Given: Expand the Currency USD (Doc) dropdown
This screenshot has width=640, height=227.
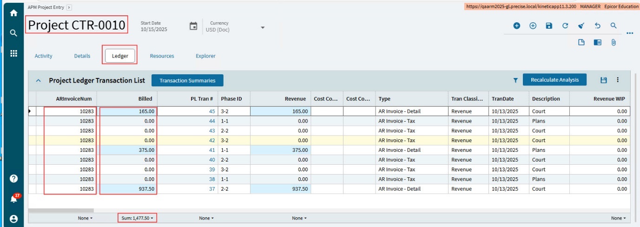Looking at the screenshot, I should [x=263, y=27].
